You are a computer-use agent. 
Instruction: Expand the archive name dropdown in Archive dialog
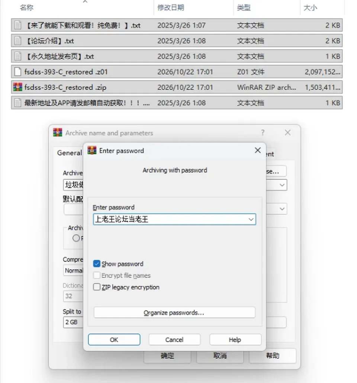[282, 185]
